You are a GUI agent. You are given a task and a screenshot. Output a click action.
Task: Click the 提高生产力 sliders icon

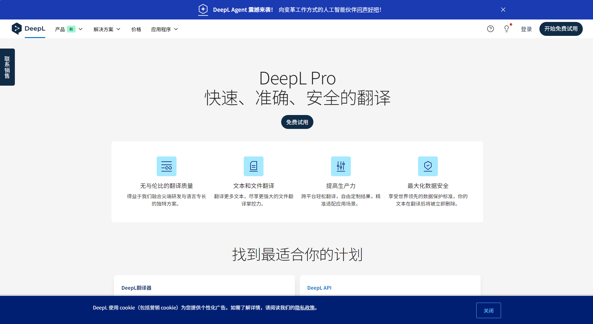click(x=341, y=166)
